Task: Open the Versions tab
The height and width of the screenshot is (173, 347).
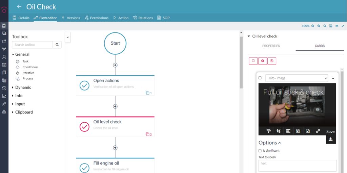Action: pyautogui.click(x=70, y=18)
